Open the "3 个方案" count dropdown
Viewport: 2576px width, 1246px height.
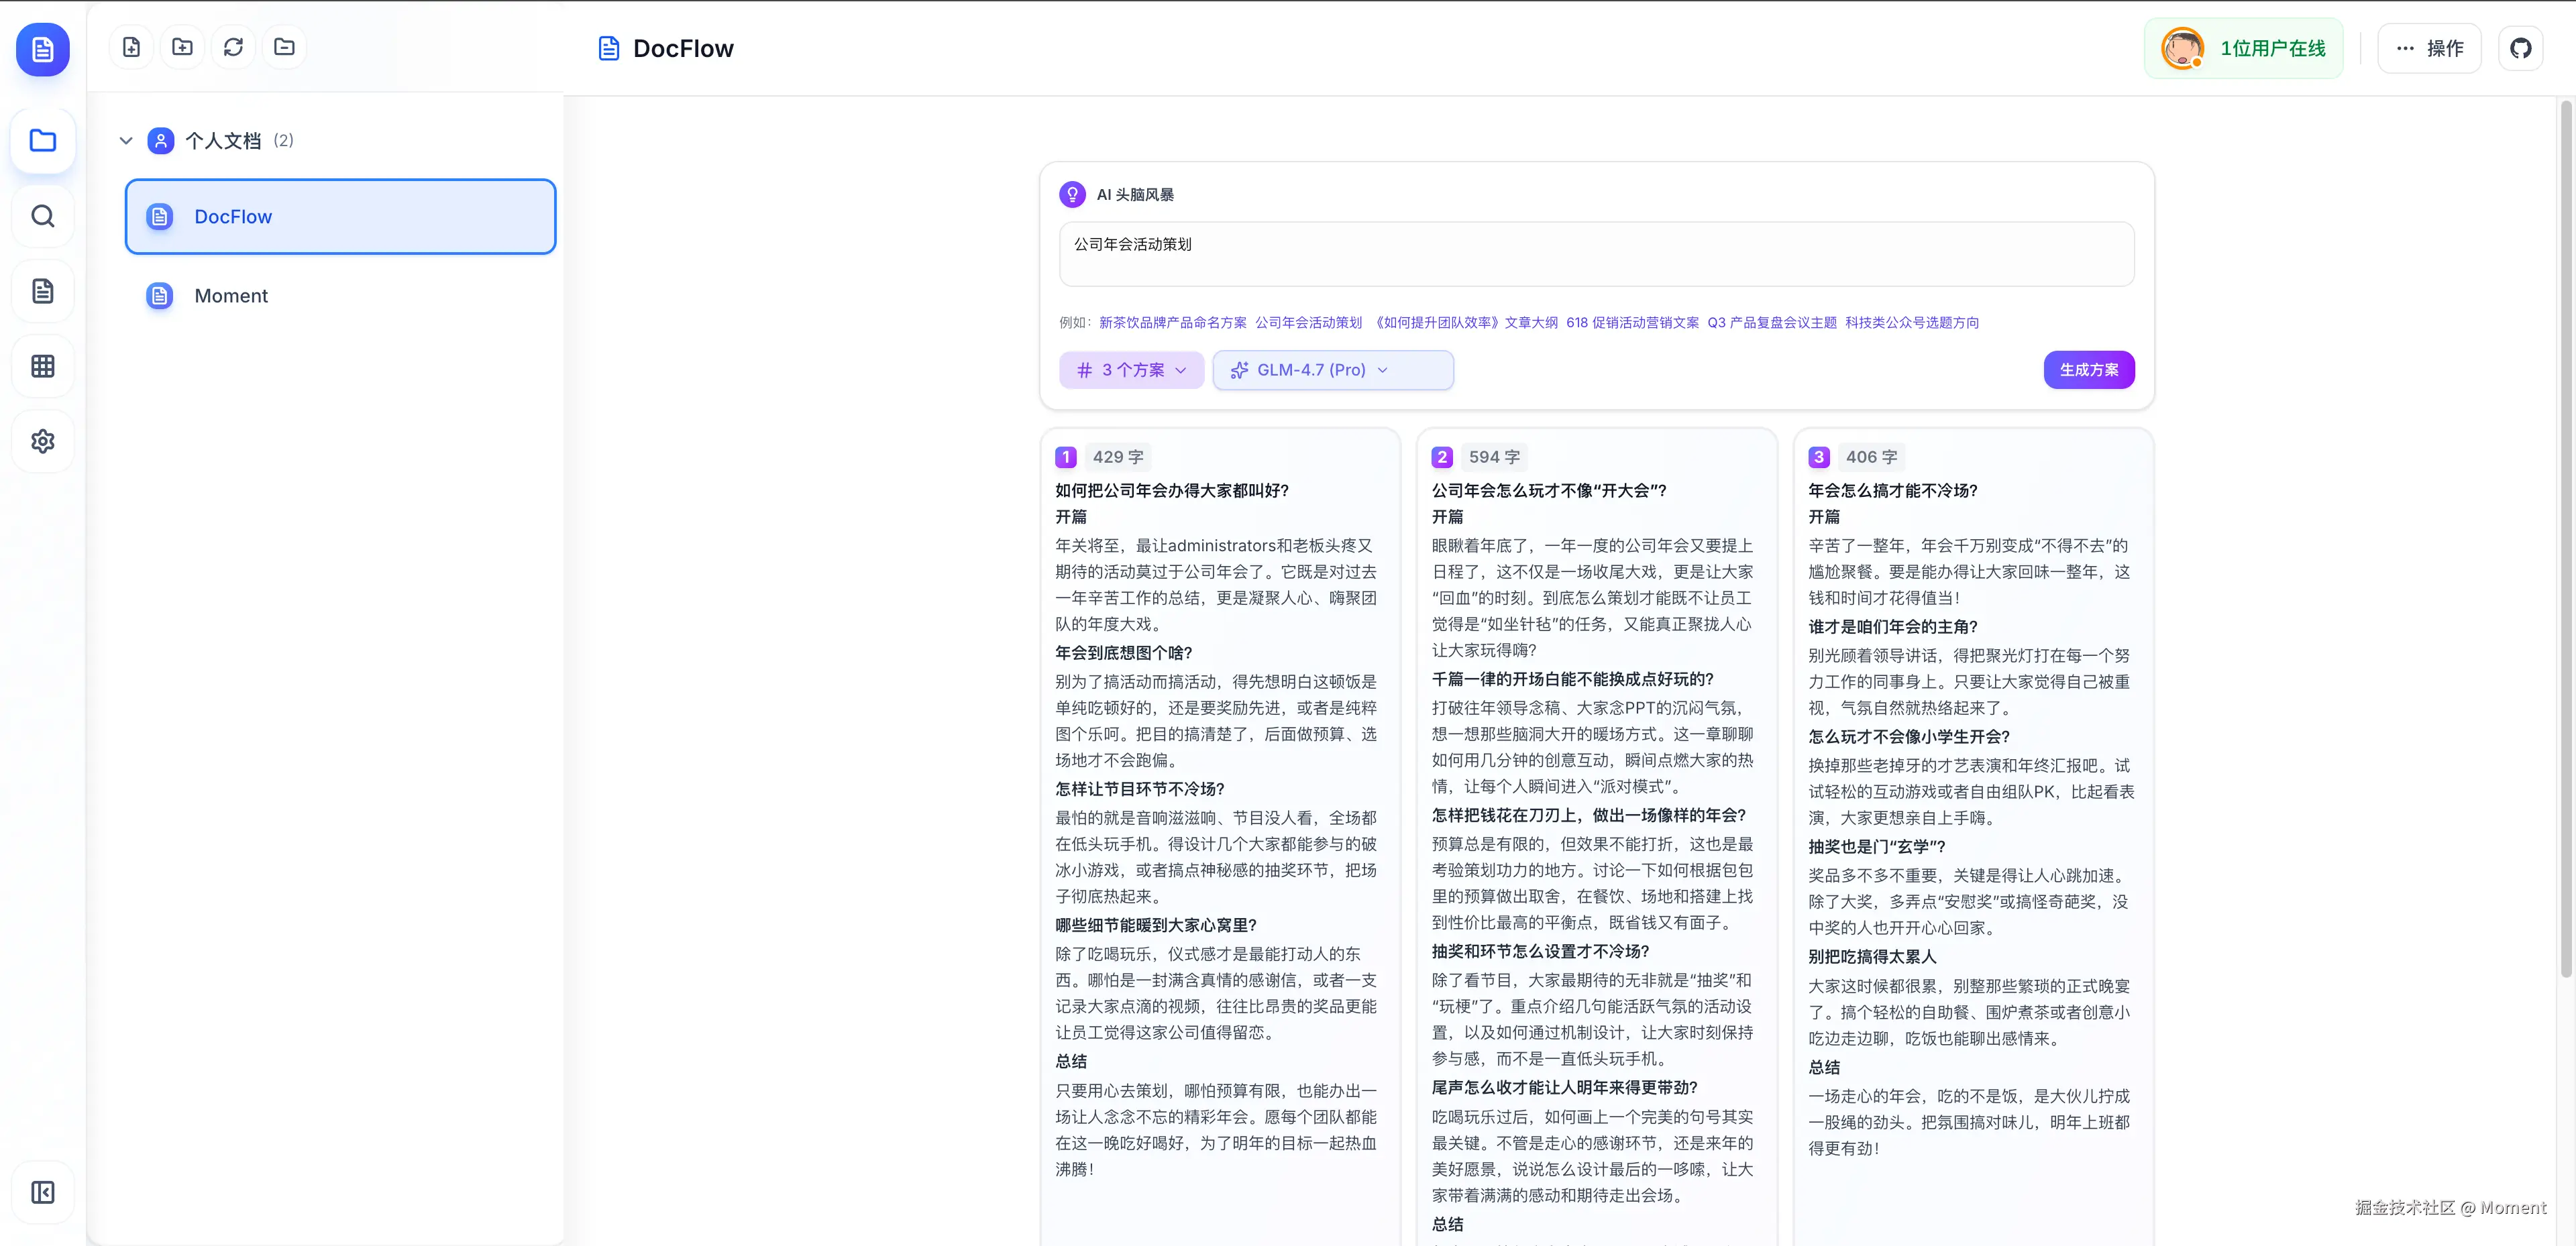click(1131, 370)
